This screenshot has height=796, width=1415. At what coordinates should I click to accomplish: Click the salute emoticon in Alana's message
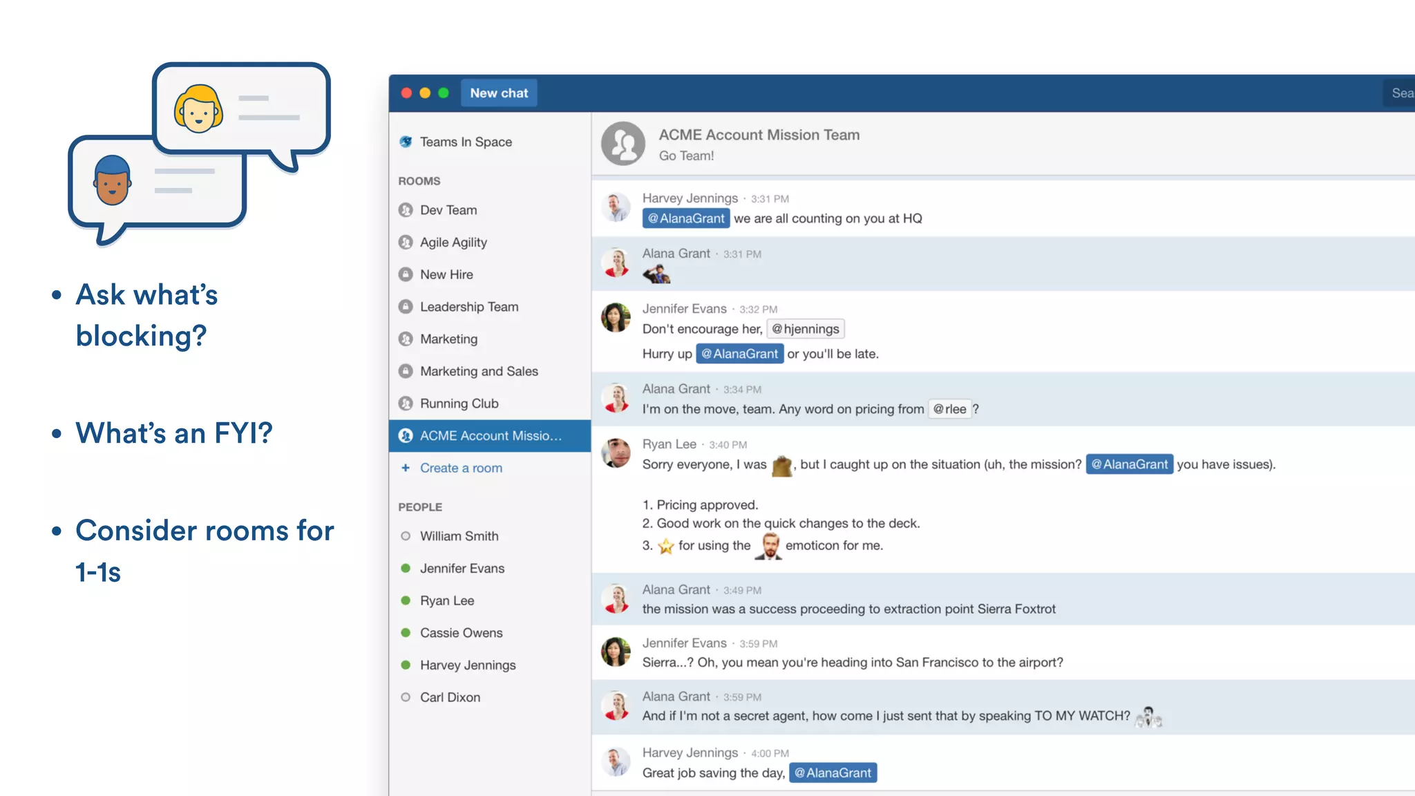(x=656, y=275)
